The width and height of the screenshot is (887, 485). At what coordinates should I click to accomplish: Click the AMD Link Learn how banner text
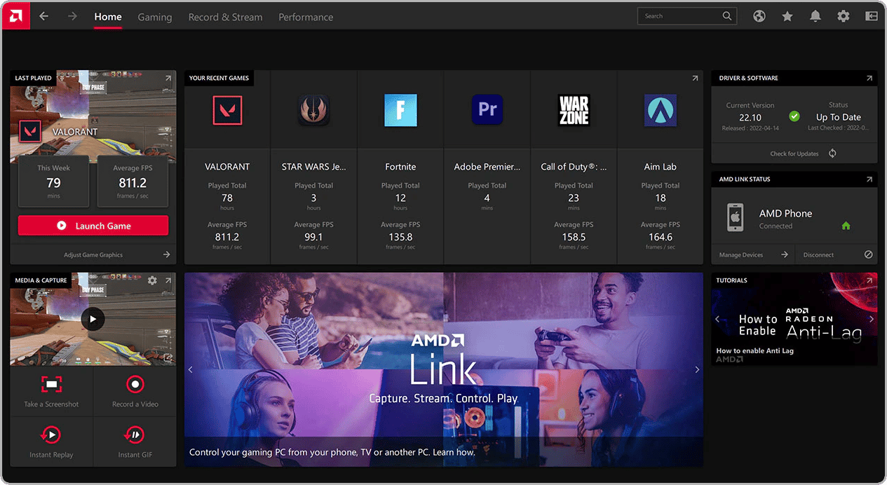click(x=332, y=452)
